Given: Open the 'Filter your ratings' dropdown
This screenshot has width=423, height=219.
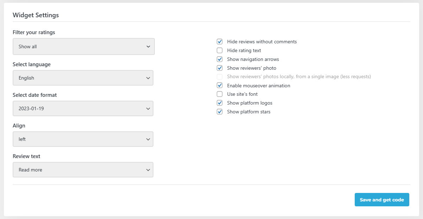Looking at the screenshot, I should pyautogui.click(x=83, y=46).
